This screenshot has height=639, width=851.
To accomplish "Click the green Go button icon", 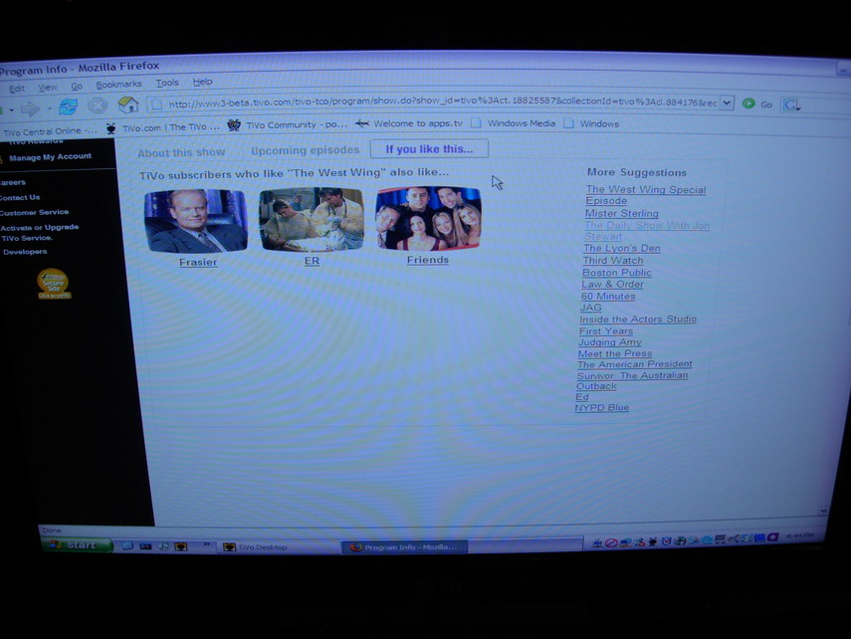I will point(748,104).
